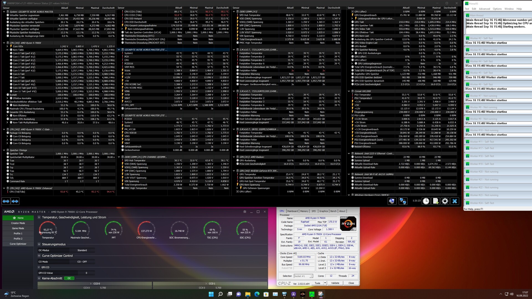The width and height of the screenshot is (532, 299).
Task: Collapse System: GIGABYTE X670E AORUS MASTER group
Action: (4, 12)
